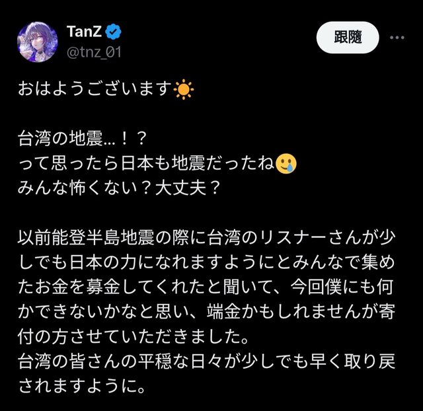Click the final line されますように。

click(82, 386)
